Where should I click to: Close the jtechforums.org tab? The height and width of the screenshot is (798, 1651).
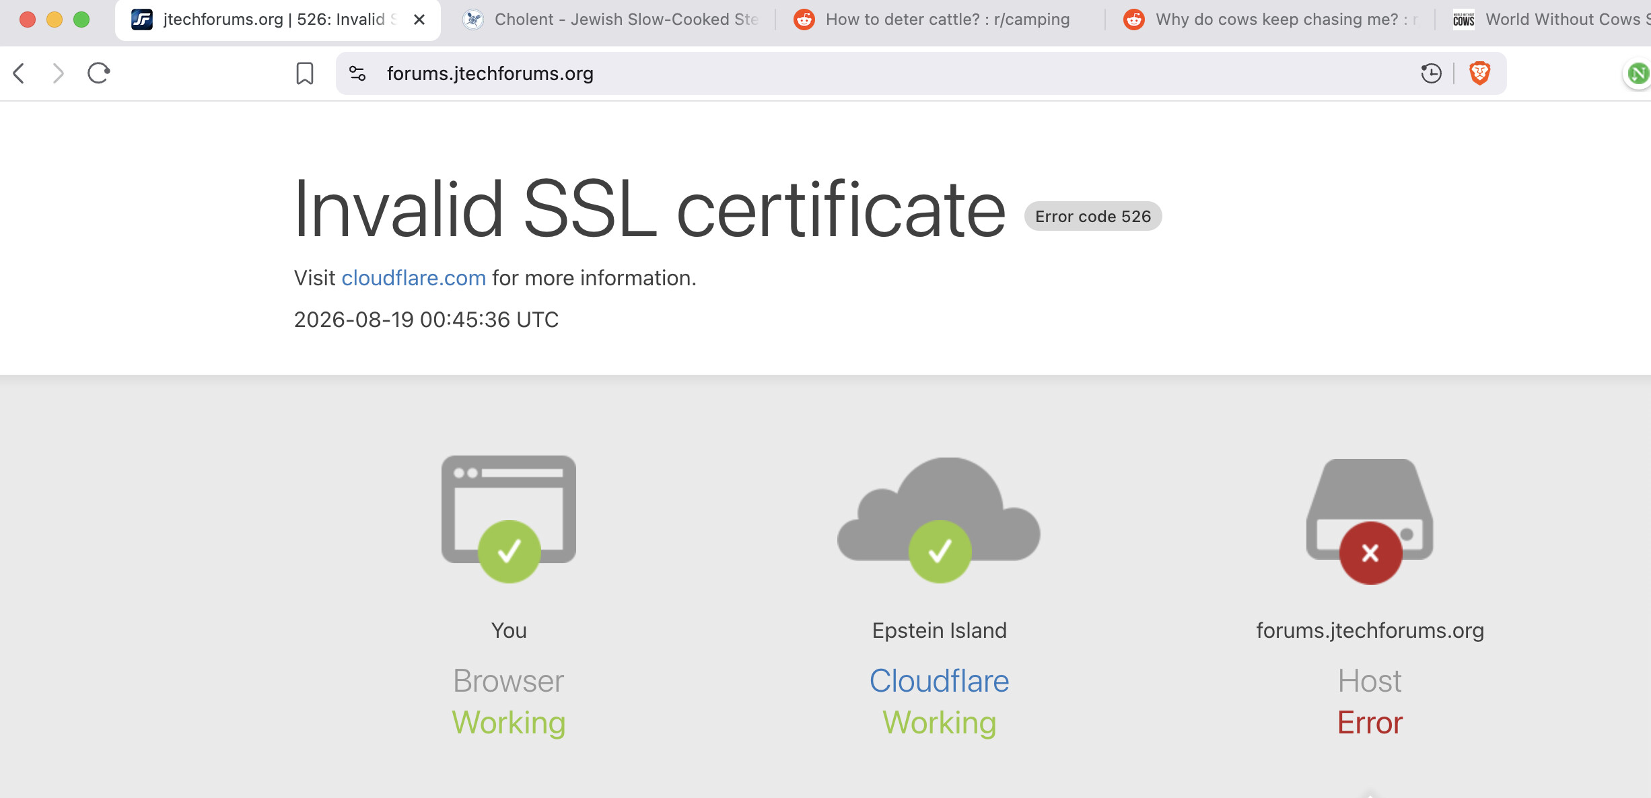tap(419, 20)
